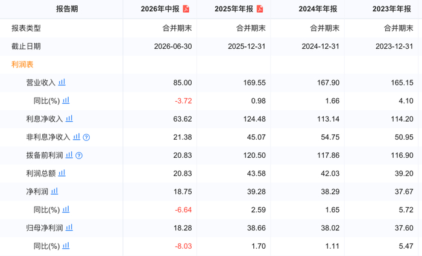The width and height of the screenshot is (422, 256).
Task: Select 营业收入 value 167.90
Action: (328, 83)
